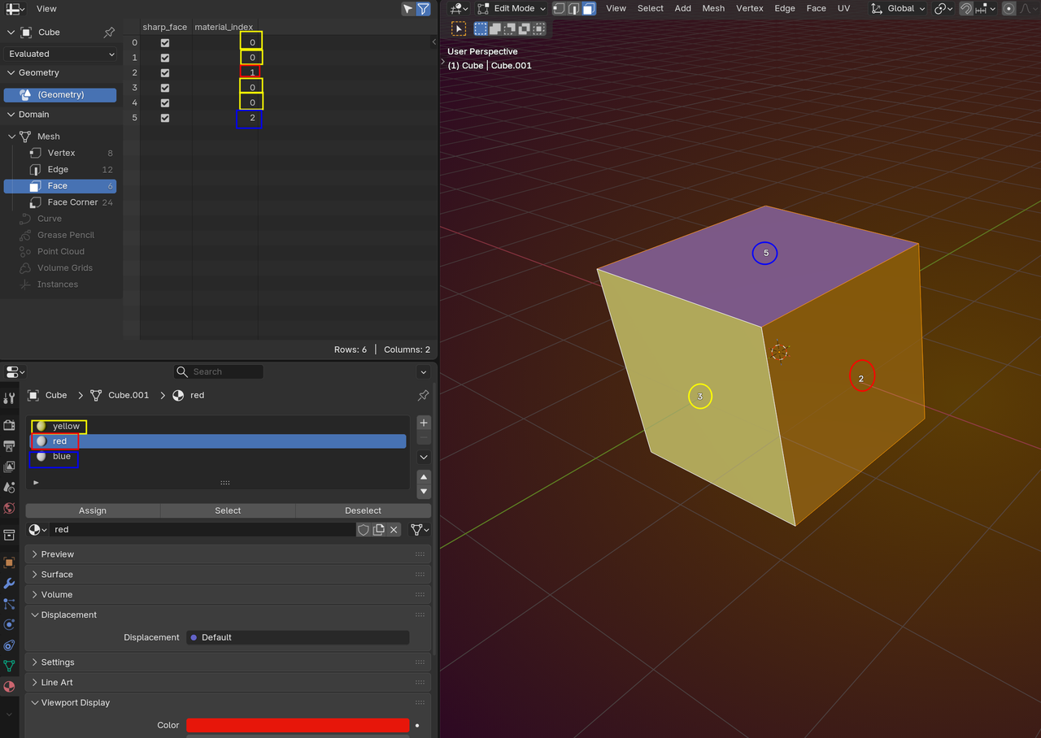1041x738 pixels.
Task: Open the Edit Mode dropdown
Action: (x=514, y=9)
